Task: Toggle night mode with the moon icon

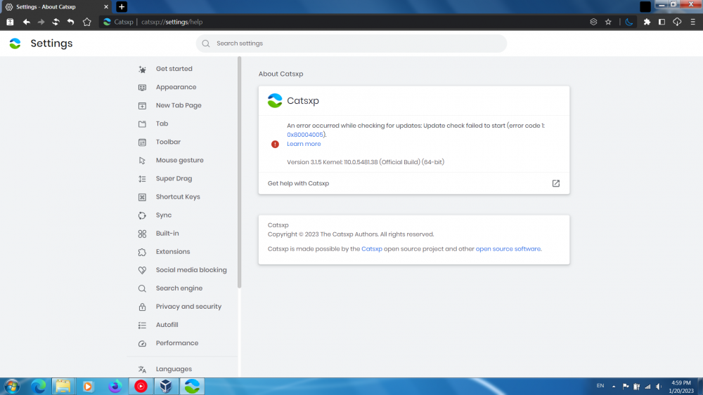Action: (629, 22)
